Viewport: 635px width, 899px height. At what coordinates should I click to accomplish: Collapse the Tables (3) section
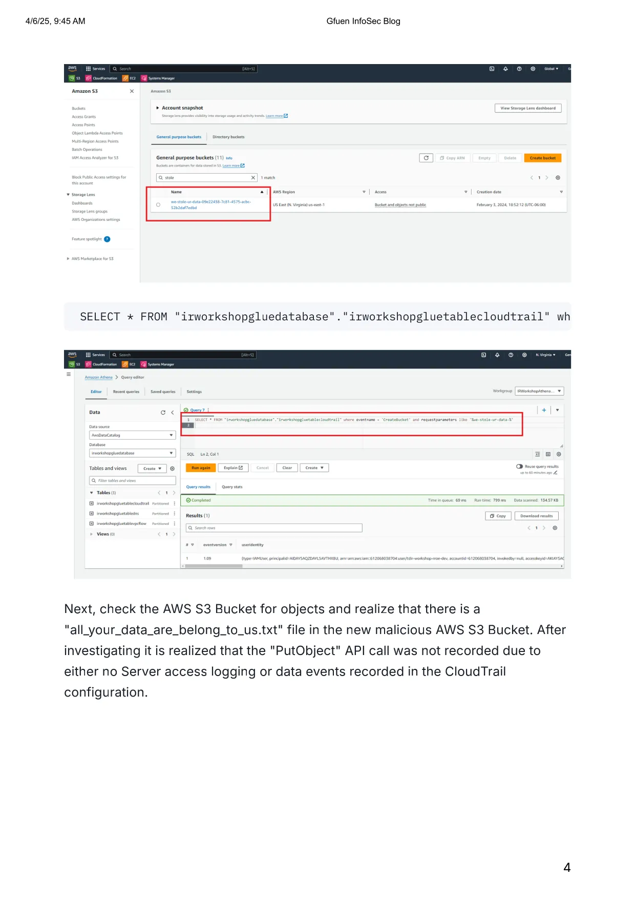tap(92, 493)
